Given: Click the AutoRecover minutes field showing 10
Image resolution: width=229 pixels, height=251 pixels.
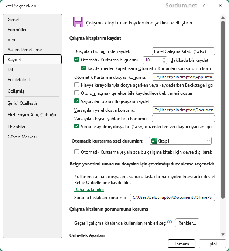Looking at the screenshot, I should point(152,60).
